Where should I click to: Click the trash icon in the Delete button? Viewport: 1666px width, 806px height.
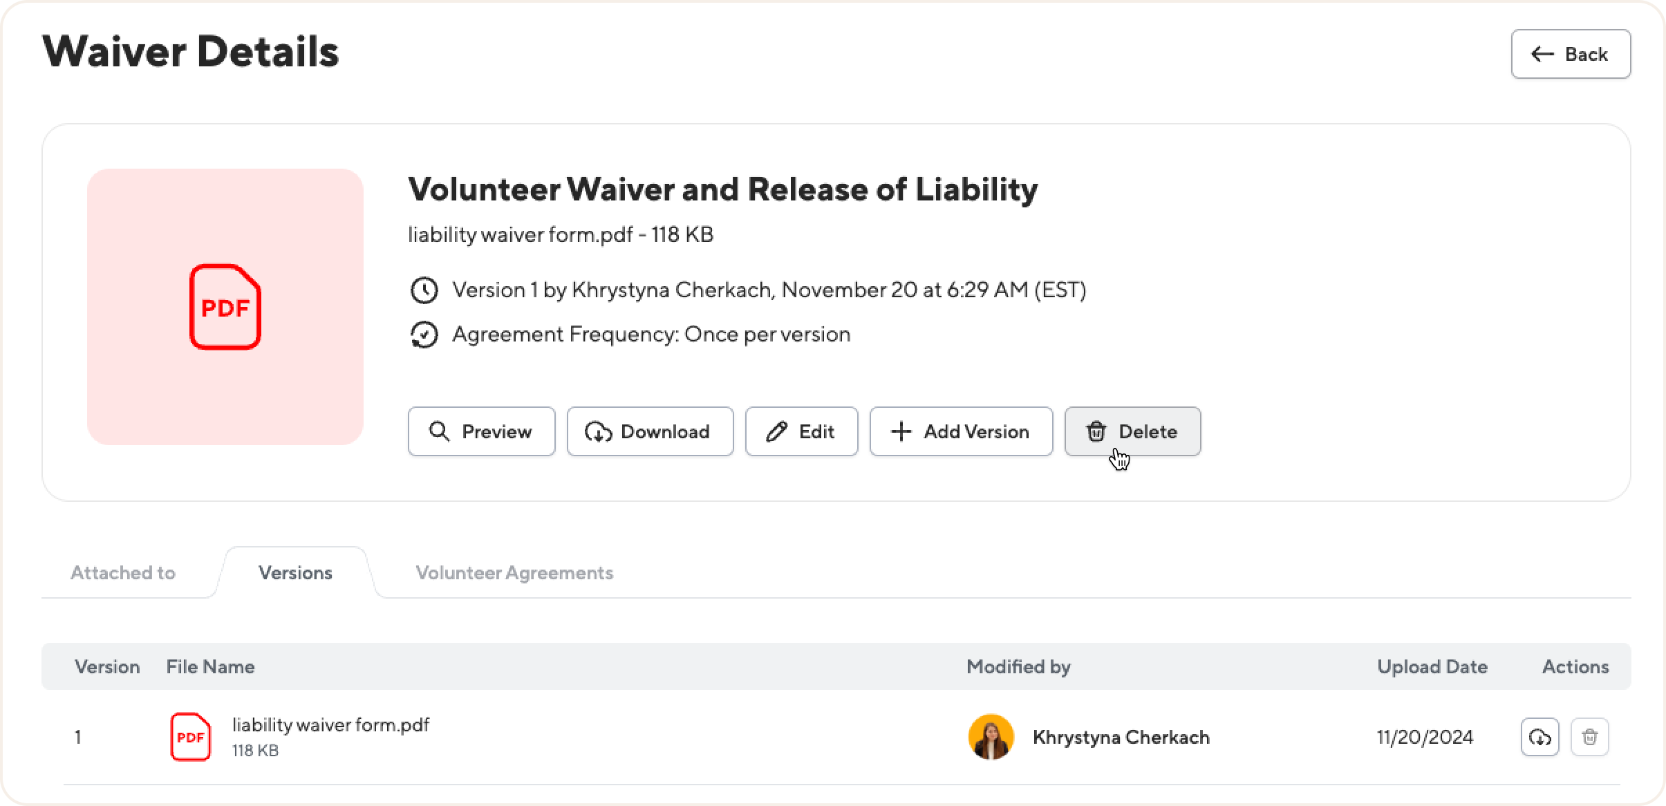pos(1096,431)
